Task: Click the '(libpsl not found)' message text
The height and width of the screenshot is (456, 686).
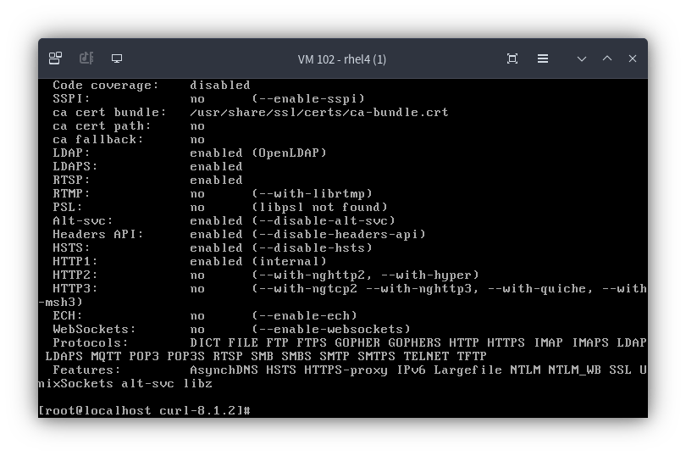Action: tap(320, 207)
